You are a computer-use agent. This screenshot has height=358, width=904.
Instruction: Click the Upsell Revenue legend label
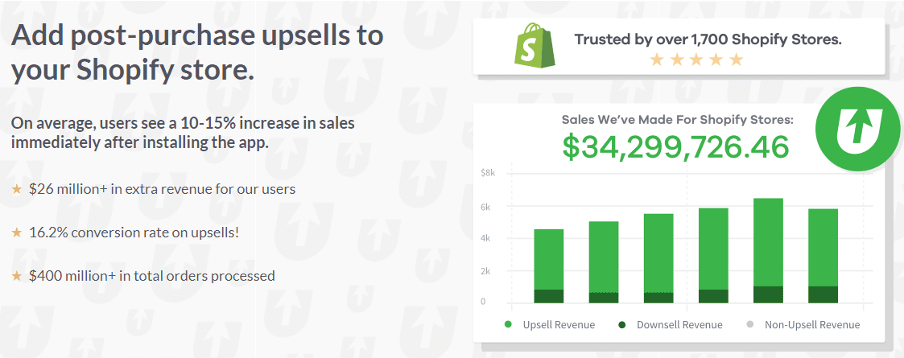(x=559, y=324)
